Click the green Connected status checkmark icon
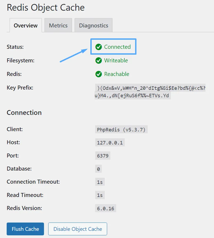Image resolution: width=214 pixels, height=238 pixels. 99,47
